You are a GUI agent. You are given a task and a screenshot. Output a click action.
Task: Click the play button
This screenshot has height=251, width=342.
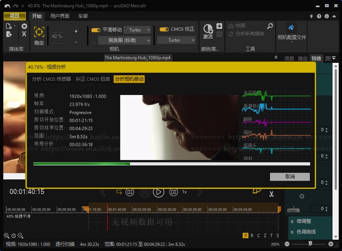159,192
